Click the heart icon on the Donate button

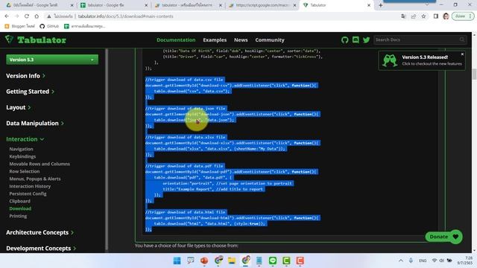(x=455, y=237)
